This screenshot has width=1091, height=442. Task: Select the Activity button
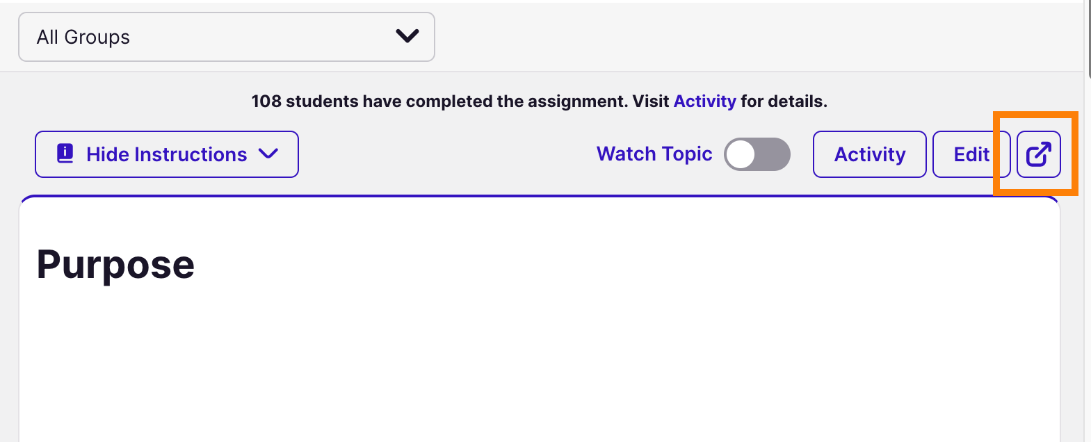click(869, 154)
